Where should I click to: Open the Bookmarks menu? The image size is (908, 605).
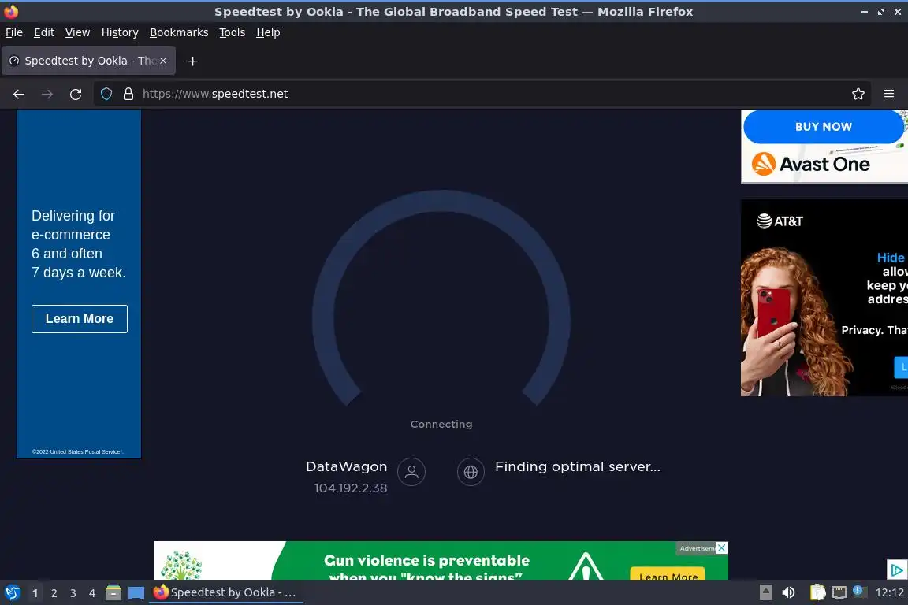[x=179, y=32]
